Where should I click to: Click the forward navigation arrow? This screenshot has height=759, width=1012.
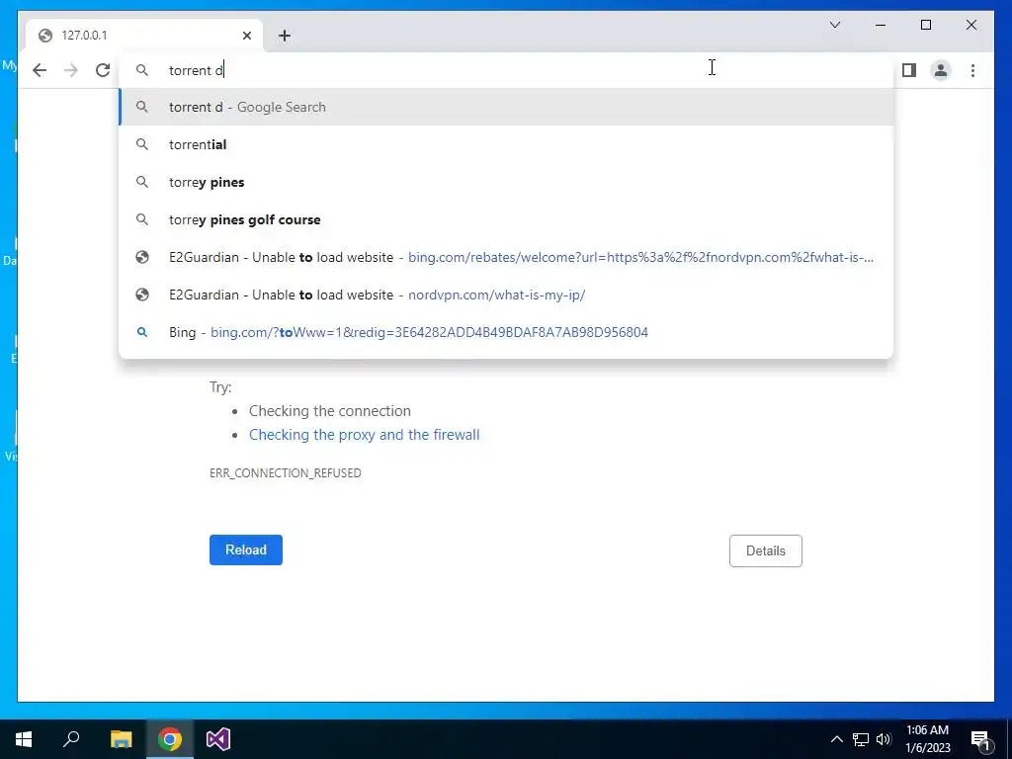point(71,70)
